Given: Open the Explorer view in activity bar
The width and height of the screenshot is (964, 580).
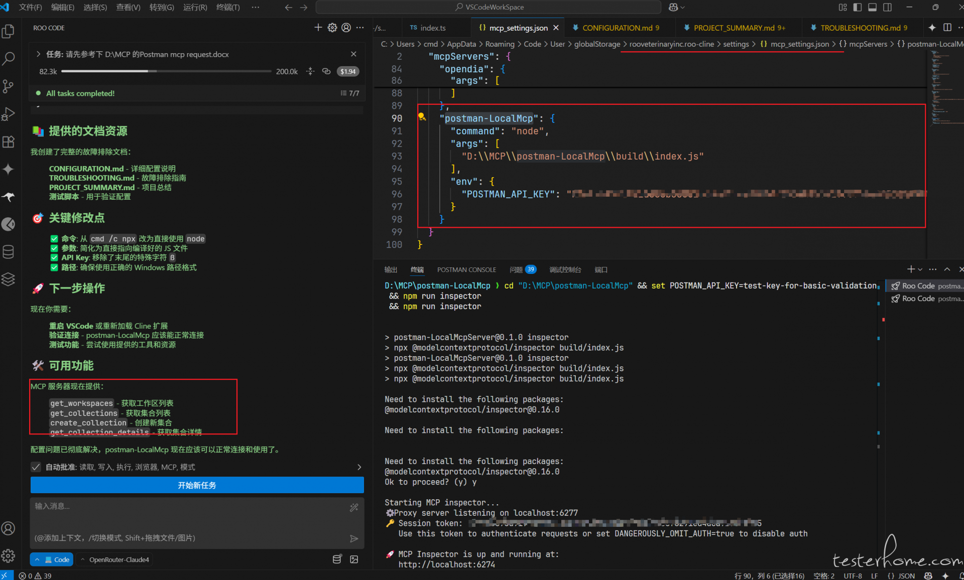Looking at the screenshot, I should [x=9, y=32].
